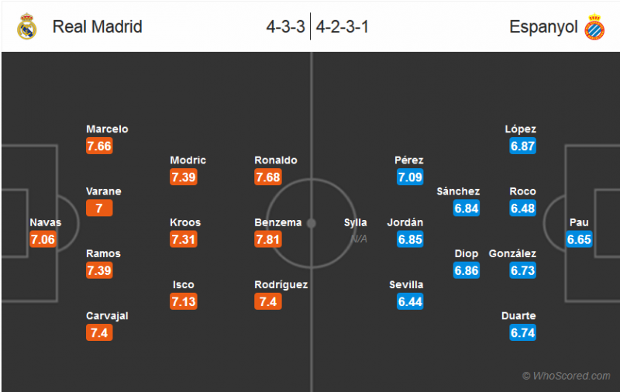Click the Modric player name

[188, 160]
